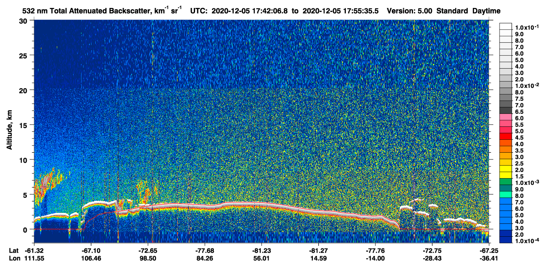Screen dimensions: 543x279
Task: Click latitude value "-67.10"
Action: point(91,251)
